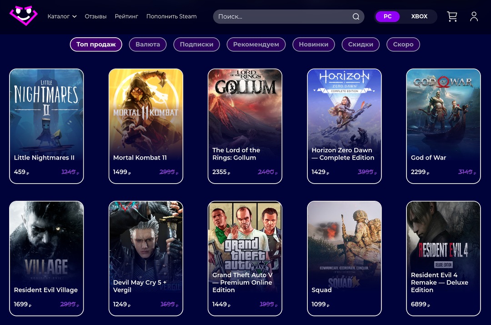Click crossed-out 1999 ₽ old price
Viewport: 491px width, 325px height.
point(268,305)
